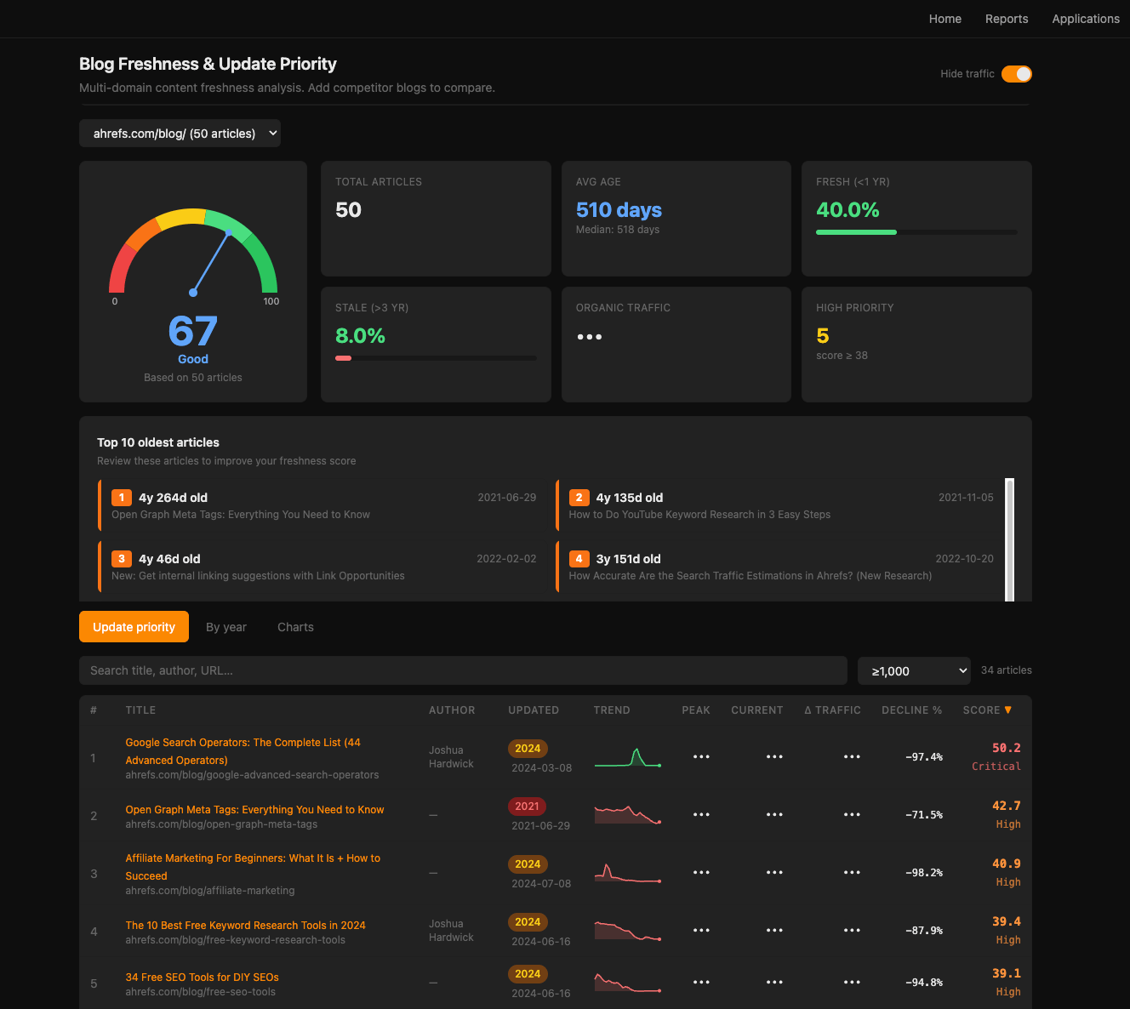The height and width of the screenshot is (1009, 1130).
Task: Click the PEAK column header
Action: pos(696,710)
